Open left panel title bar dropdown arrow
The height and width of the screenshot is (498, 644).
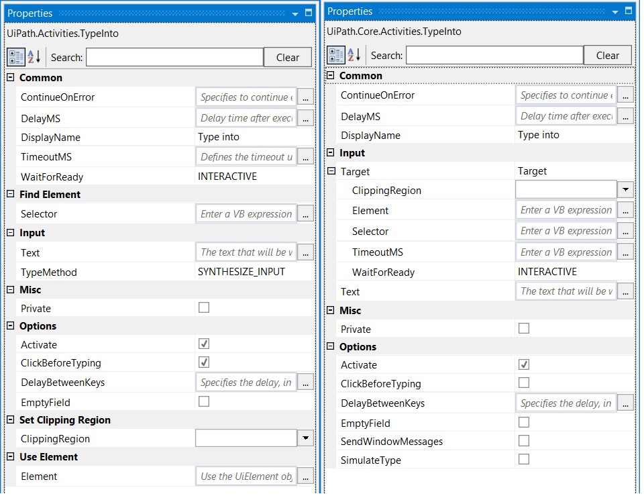click(x=295, y=14)
